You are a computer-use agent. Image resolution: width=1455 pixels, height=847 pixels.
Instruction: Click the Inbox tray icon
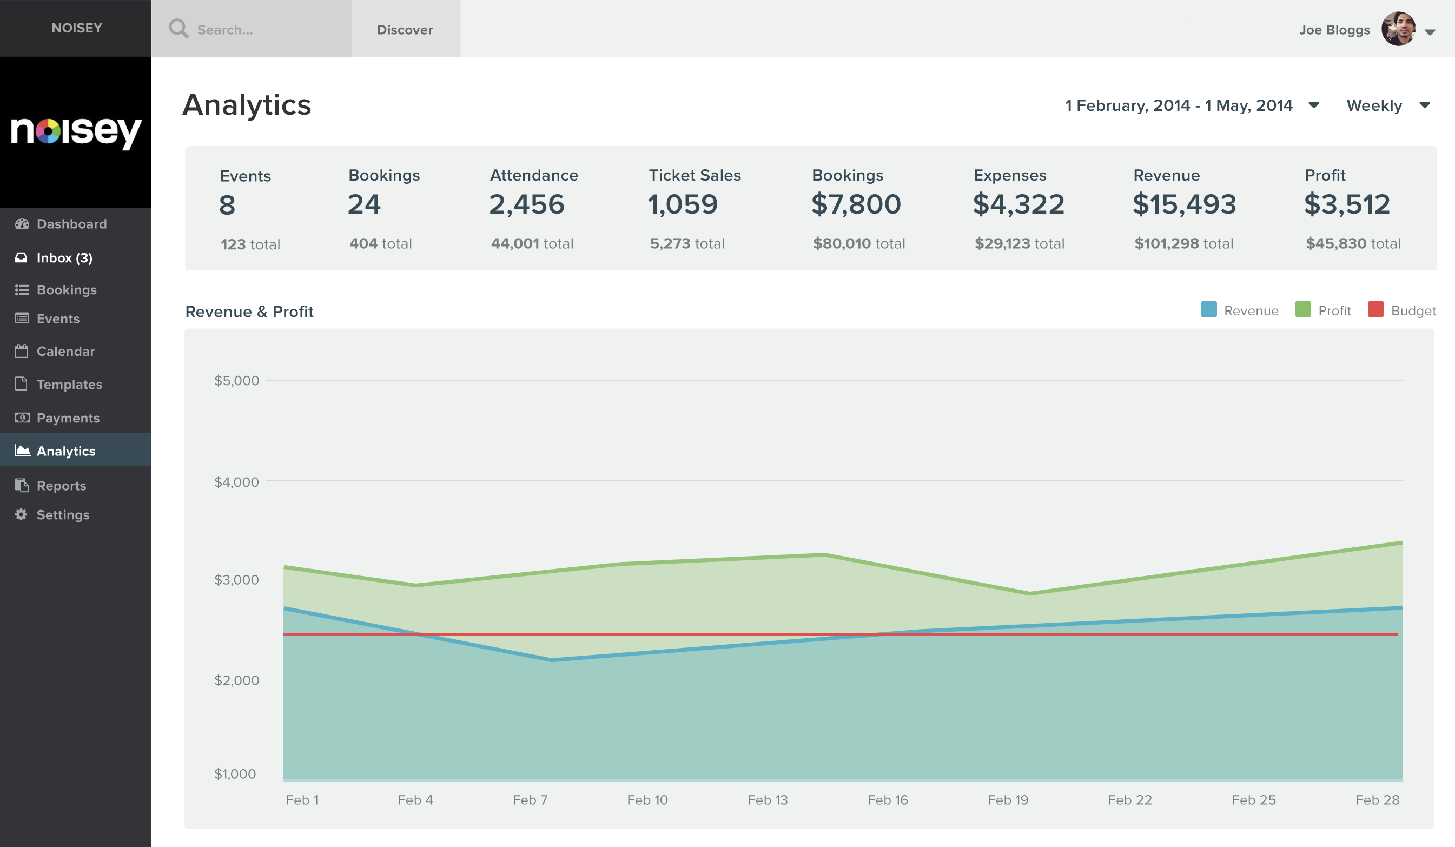pos(21,257)
